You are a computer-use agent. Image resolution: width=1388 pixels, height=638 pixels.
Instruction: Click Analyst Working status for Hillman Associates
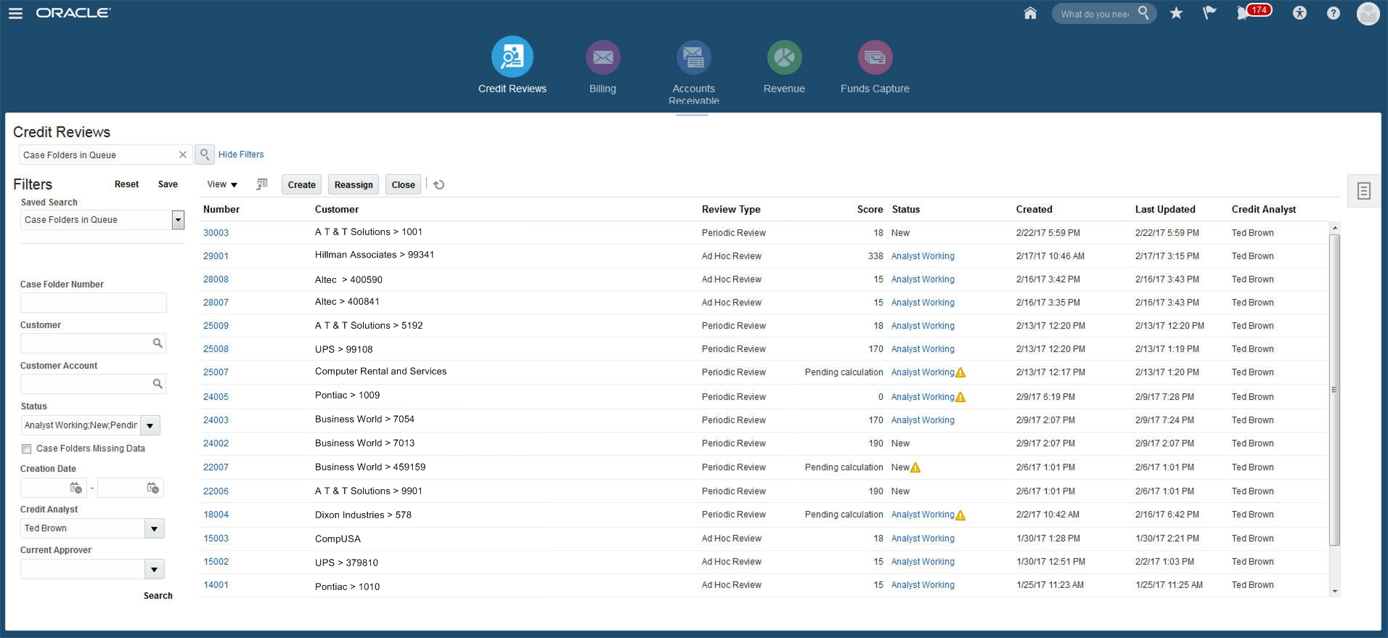click(923, 256)
